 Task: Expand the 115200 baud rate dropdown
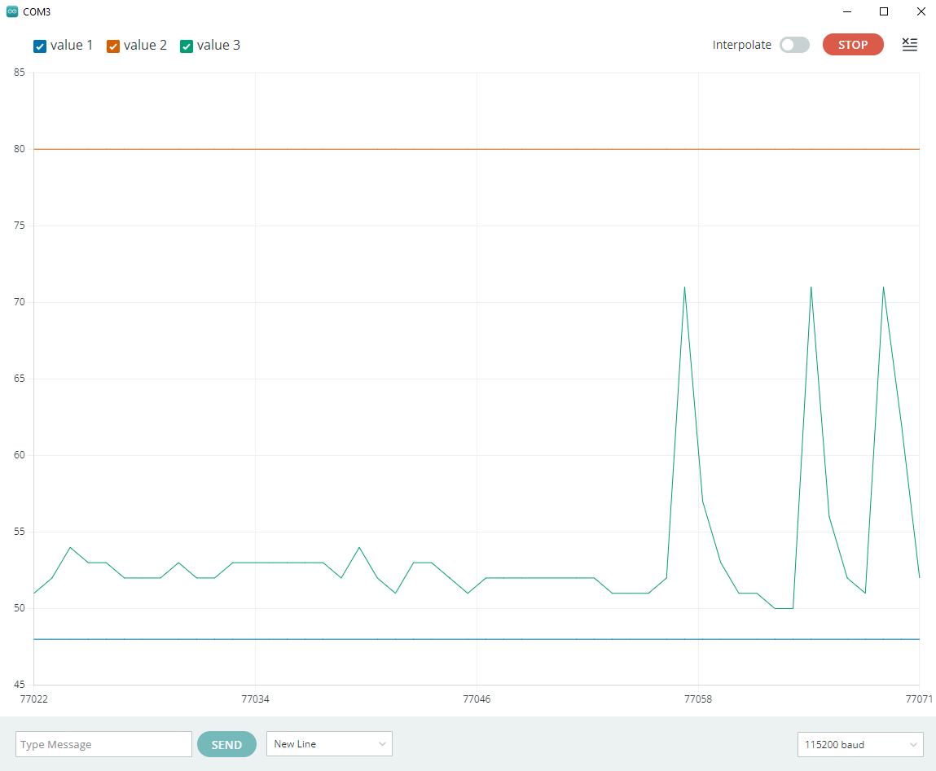pyautogui.click(x=859, y=744)
